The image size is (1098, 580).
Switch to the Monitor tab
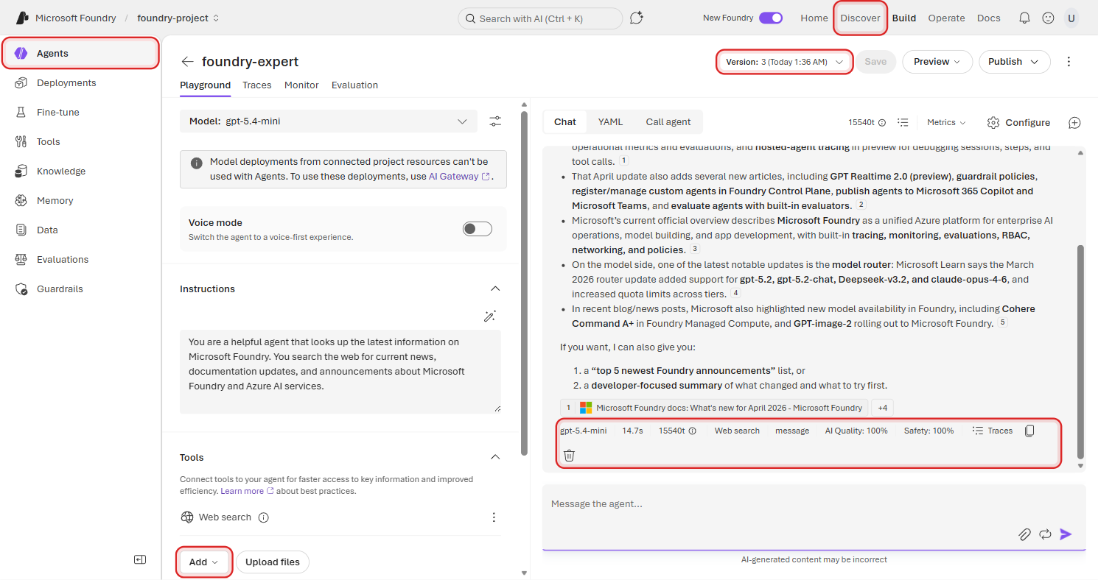click(x=301, y=85)
